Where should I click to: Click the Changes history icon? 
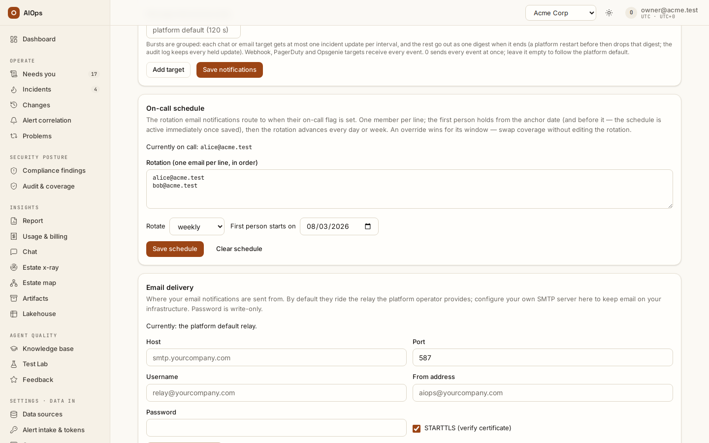tap(14, 105)
